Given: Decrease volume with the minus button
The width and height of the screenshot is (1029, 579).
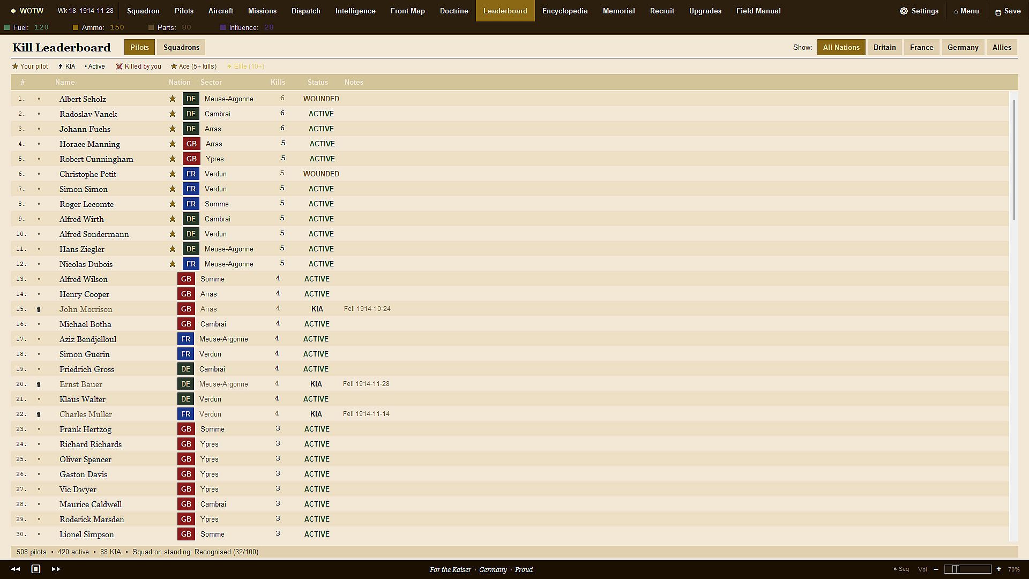Looking at the screenshot, I should click(x=936, y=569).
